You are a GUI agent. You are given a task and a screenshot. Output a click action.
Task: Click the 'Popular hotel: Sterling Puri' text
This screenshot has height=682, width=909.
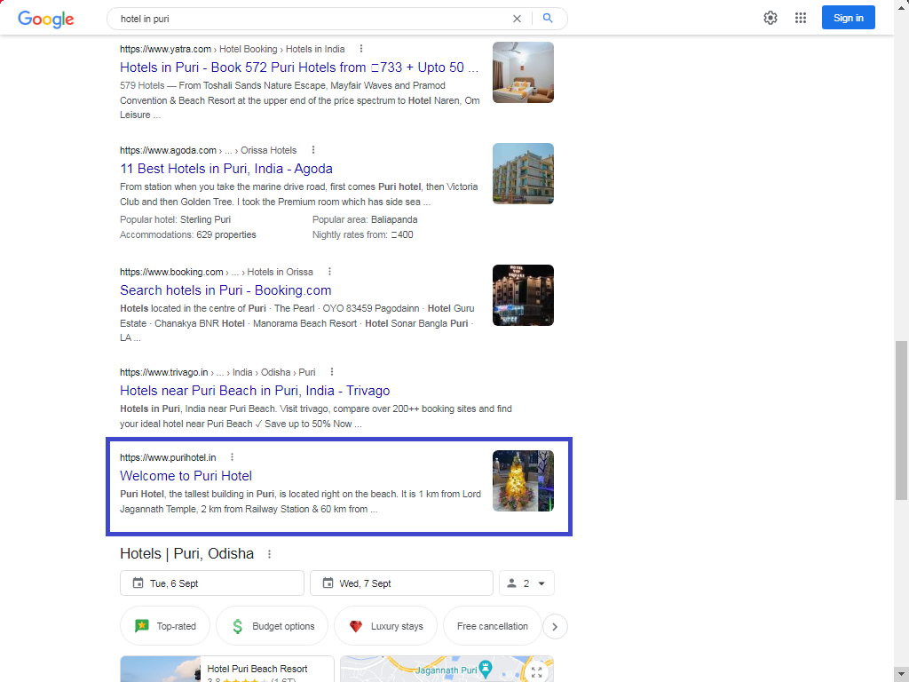(x=175, y=220)
